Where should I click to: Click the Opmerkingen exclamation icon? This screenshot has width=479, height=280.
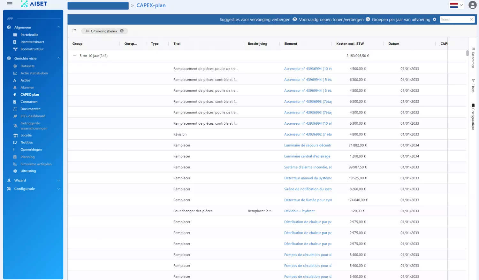[14, 150]
